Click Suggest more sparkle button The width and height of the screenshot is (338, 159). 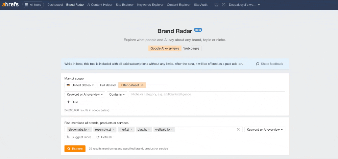79,137
